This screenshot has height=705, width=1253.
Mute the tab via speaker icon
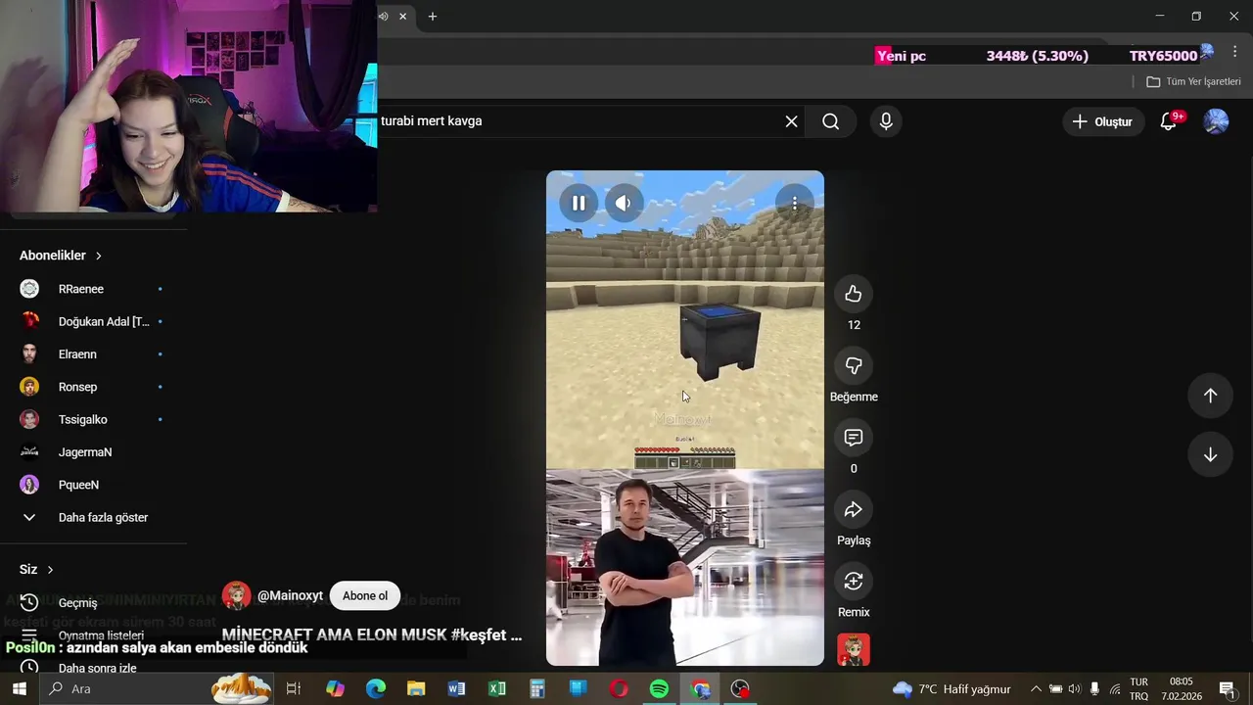point(384,16)
